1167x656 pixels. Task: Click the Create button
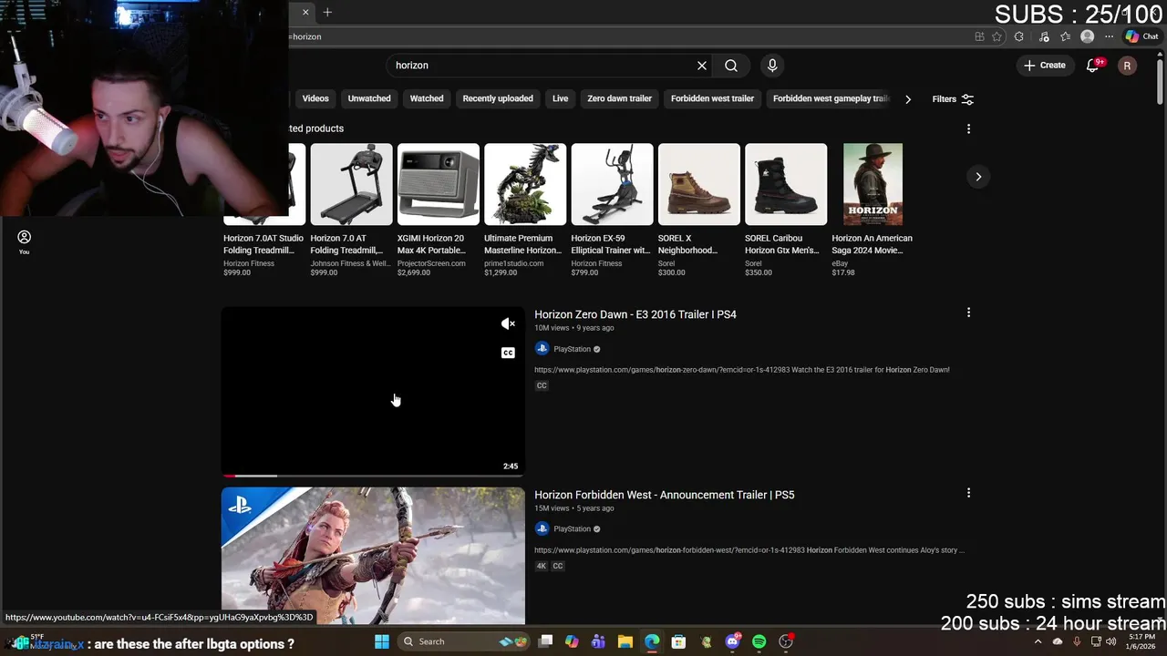[x=1045, y=66]
